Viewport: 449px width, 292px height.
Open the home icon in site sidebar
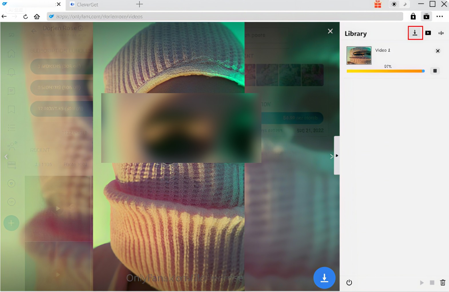click(11, 53)
